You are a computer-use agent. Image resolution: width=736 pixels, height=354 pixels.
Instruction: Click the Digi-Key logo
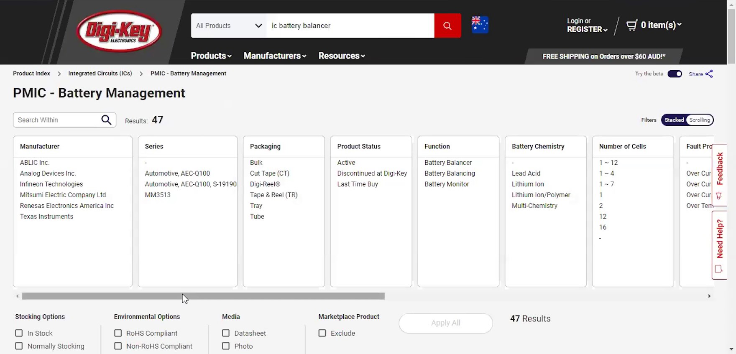(119, 31)
